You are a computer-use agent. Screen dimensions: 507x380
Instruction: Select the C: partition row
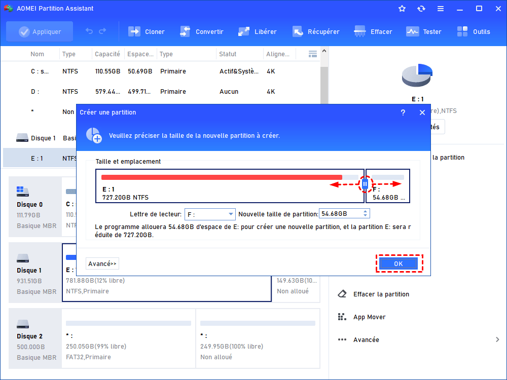tap(160, 71)
